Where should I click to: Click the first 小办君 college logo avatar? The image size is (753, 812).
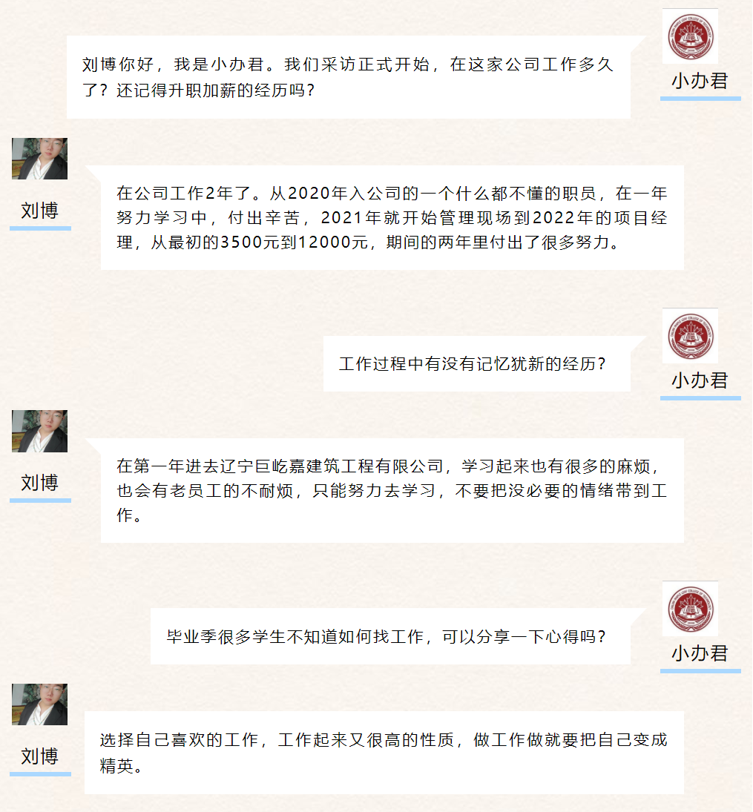pos(690,36)
